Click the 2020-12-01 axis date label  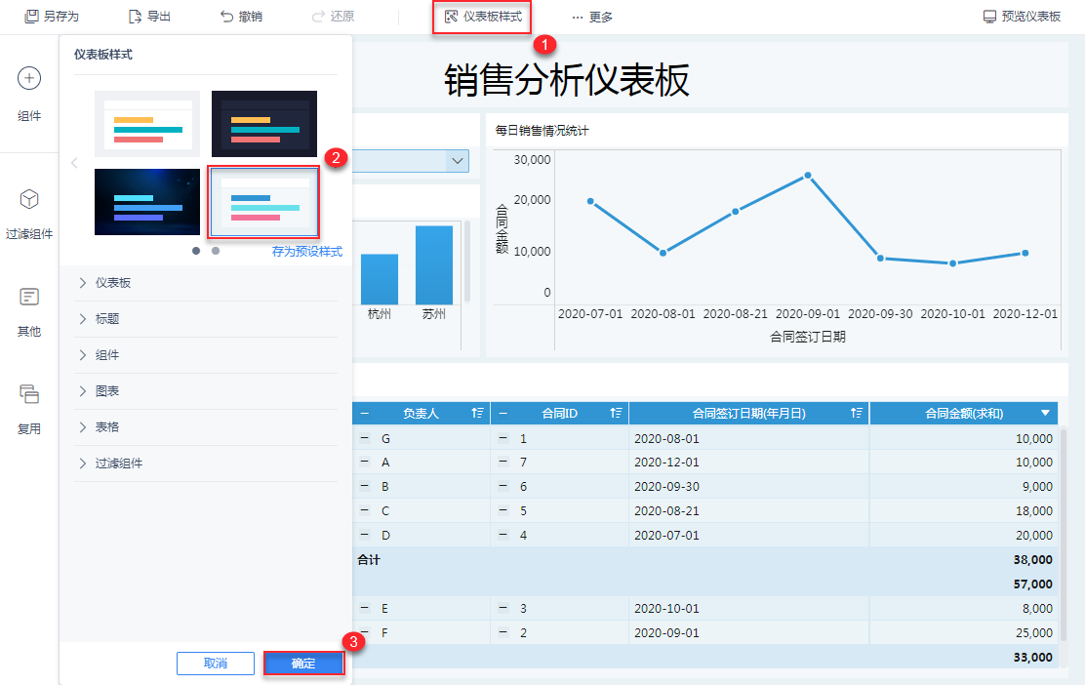1025,314
